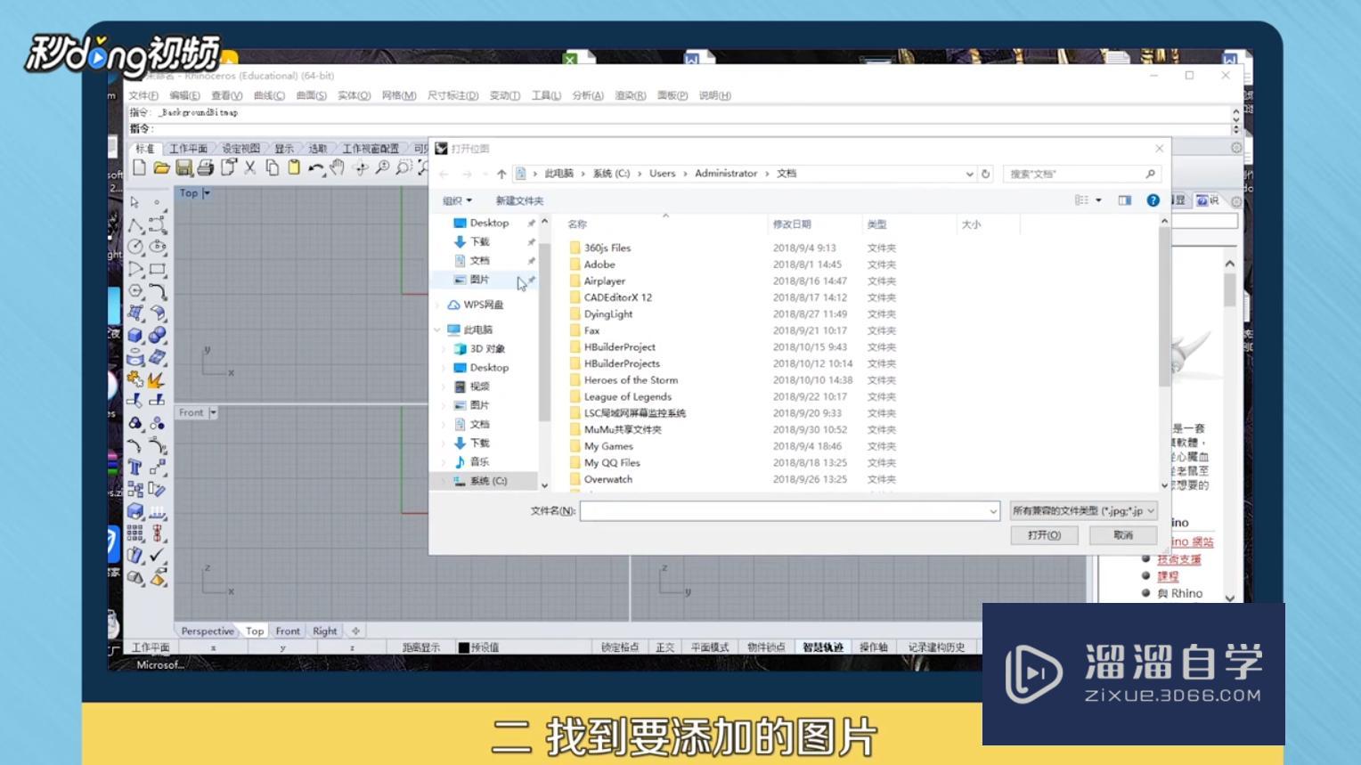Screen dimensions: 1361x765
Task: Select the Array grid tool in left sidebar
Action: click(x=135, y=533)
